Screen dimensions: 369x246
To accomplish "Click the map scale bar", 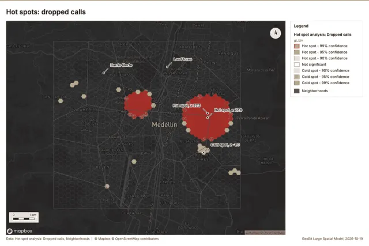I will tap(24, 217).
